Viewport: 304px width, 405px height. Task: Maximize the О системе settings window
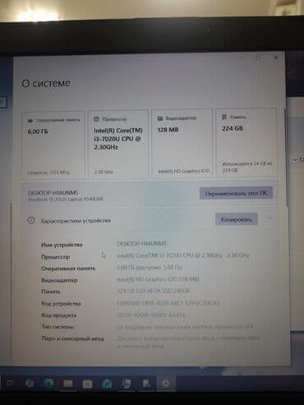(x=258, y=58)
